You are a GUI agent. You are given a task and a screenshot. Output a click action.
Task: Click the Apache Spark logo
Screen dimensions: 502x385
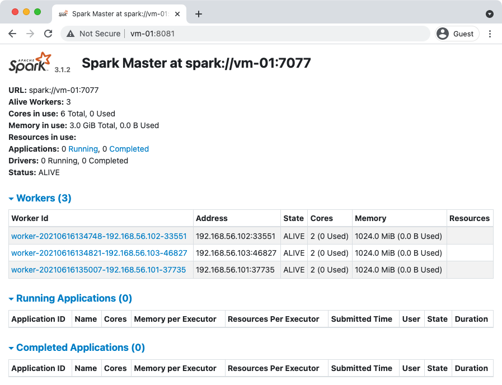pyautogui.click(x=30, y=62)
